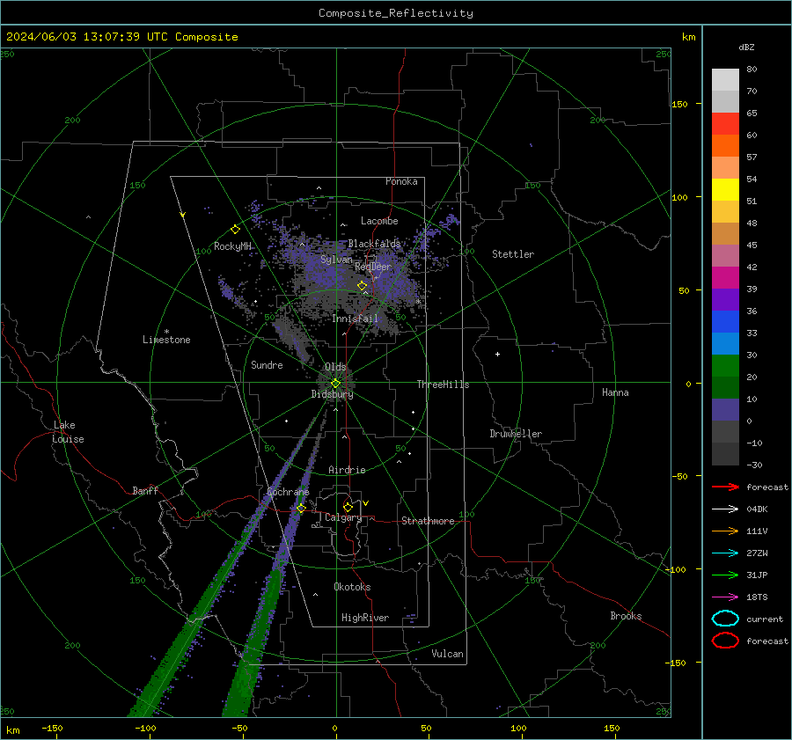The image size is (792, 740).
Task: Select the magenta 39-42 dBZ color band
Action: 725,278
